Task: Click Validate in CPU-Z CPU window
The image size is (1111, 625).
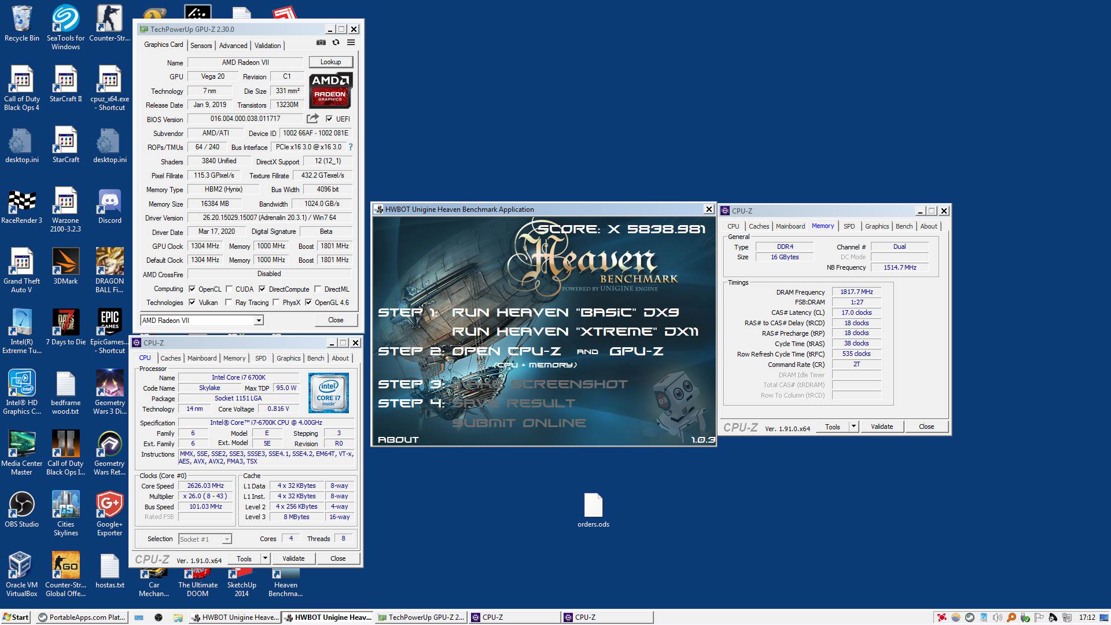Action: pos(293,558)
